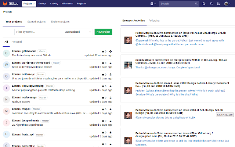Open the Last updated sort dropdown

click(77, 32)
